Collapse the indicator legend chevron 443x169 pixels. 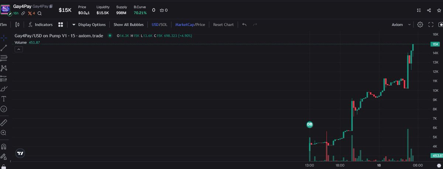pyautogui.click(x=18, y=49)
